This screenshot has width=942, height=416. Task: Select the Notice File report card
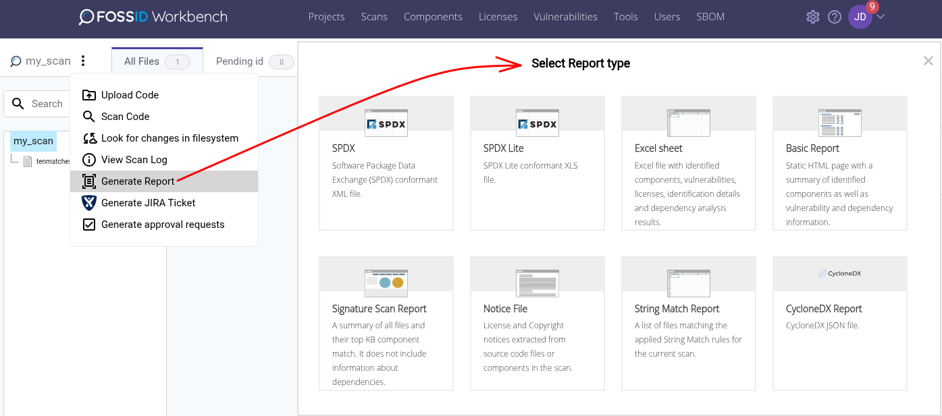coord(538,323)
